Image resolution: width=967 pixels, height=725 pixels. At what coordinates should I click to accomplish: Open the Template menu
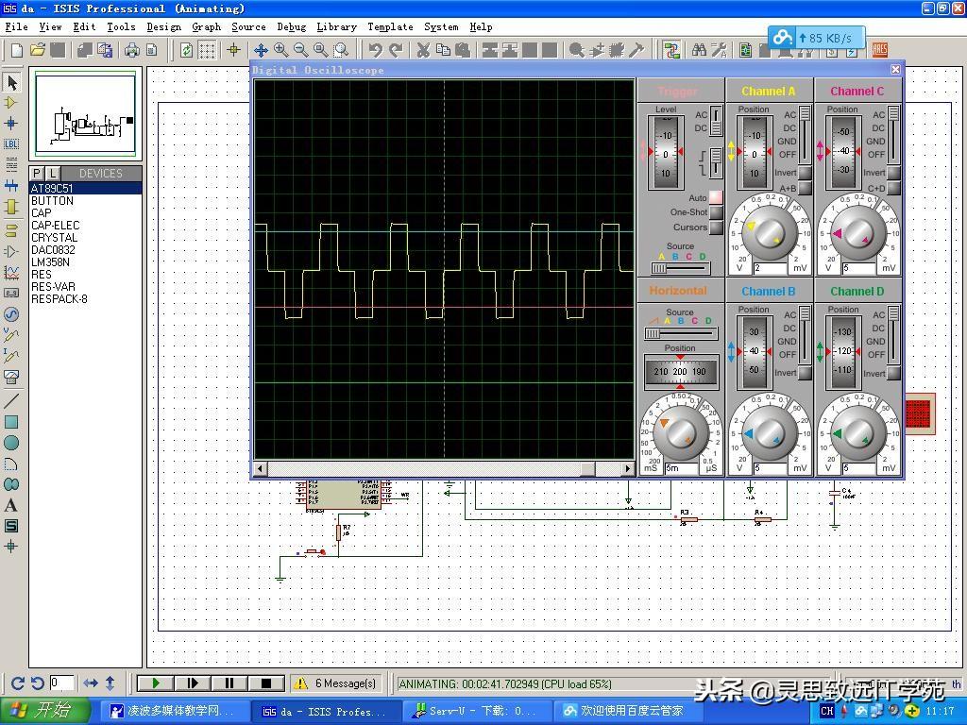point(390,26)
